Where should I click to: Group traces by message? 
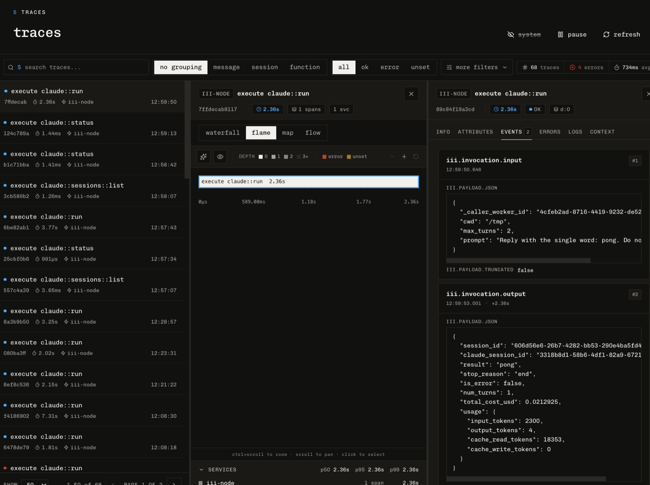pyautogui.click(x=227, y=67)
